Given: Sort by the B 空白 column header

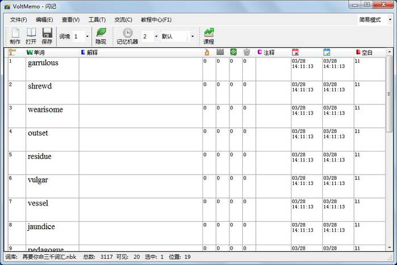Looking at the screenshot, I should click(364, 52).
